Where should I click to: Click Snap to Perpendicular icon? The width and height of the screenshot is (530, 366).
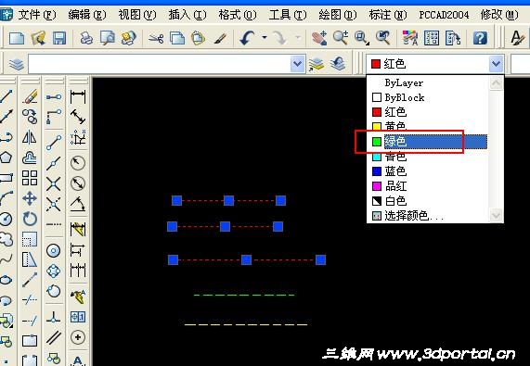[x=54, y=317]
